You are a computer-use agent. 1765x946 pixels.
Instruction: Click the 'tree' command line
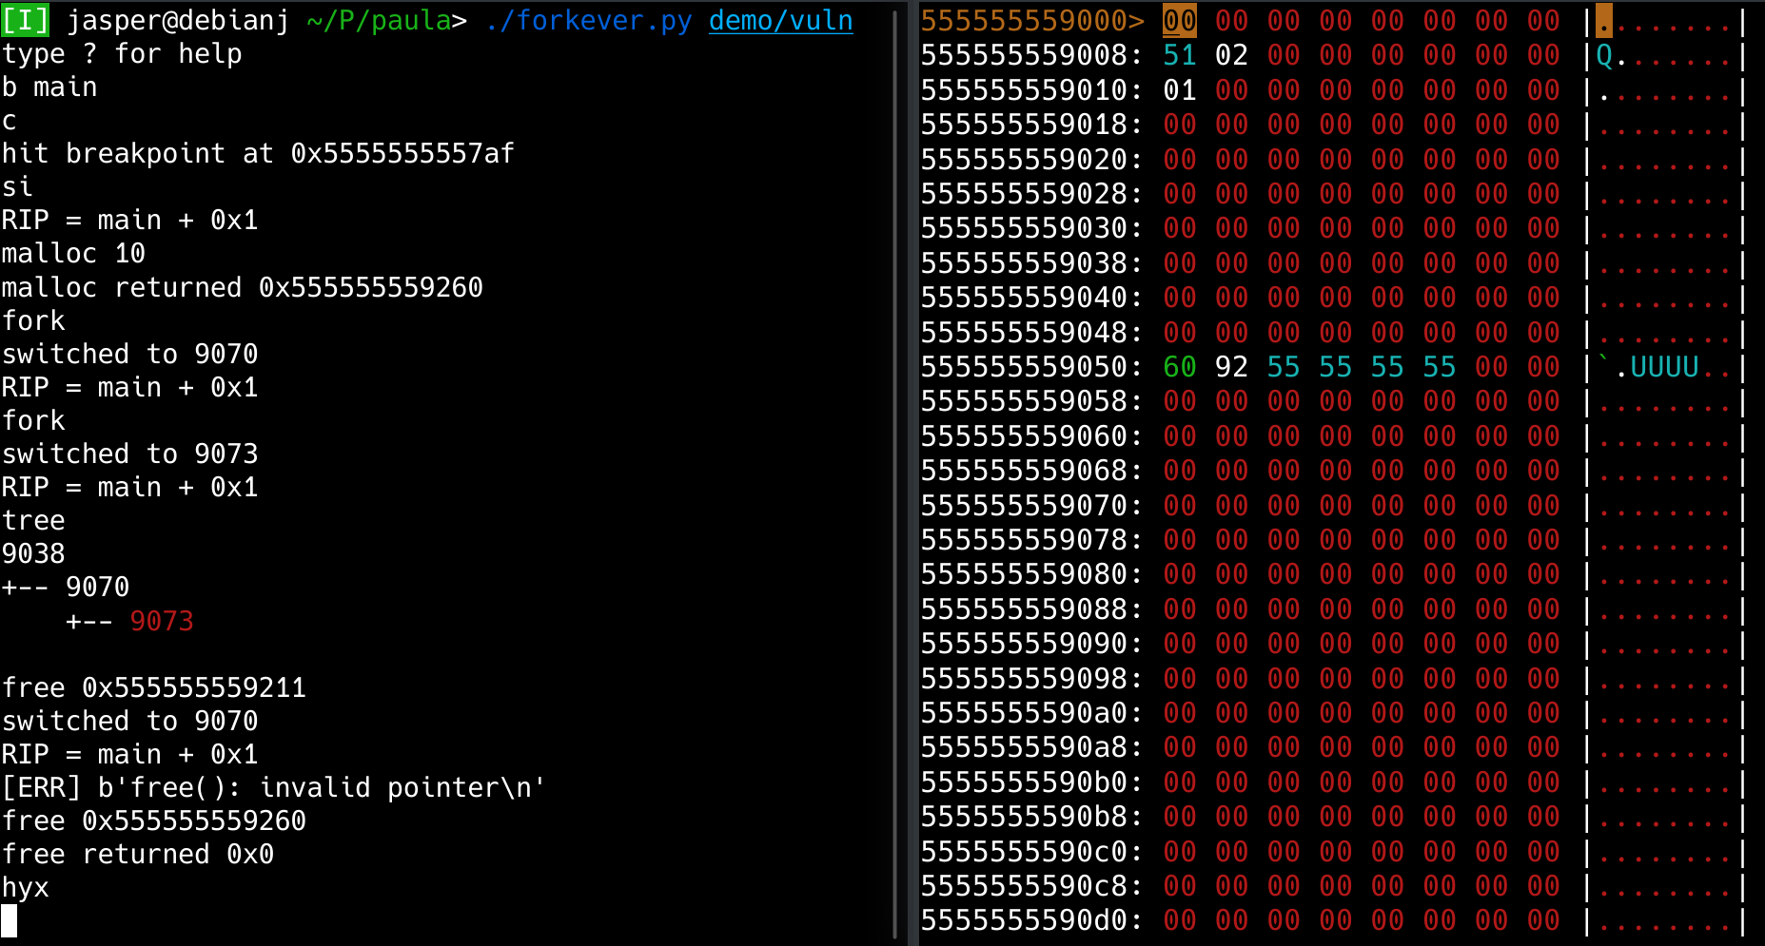[33, 520]
